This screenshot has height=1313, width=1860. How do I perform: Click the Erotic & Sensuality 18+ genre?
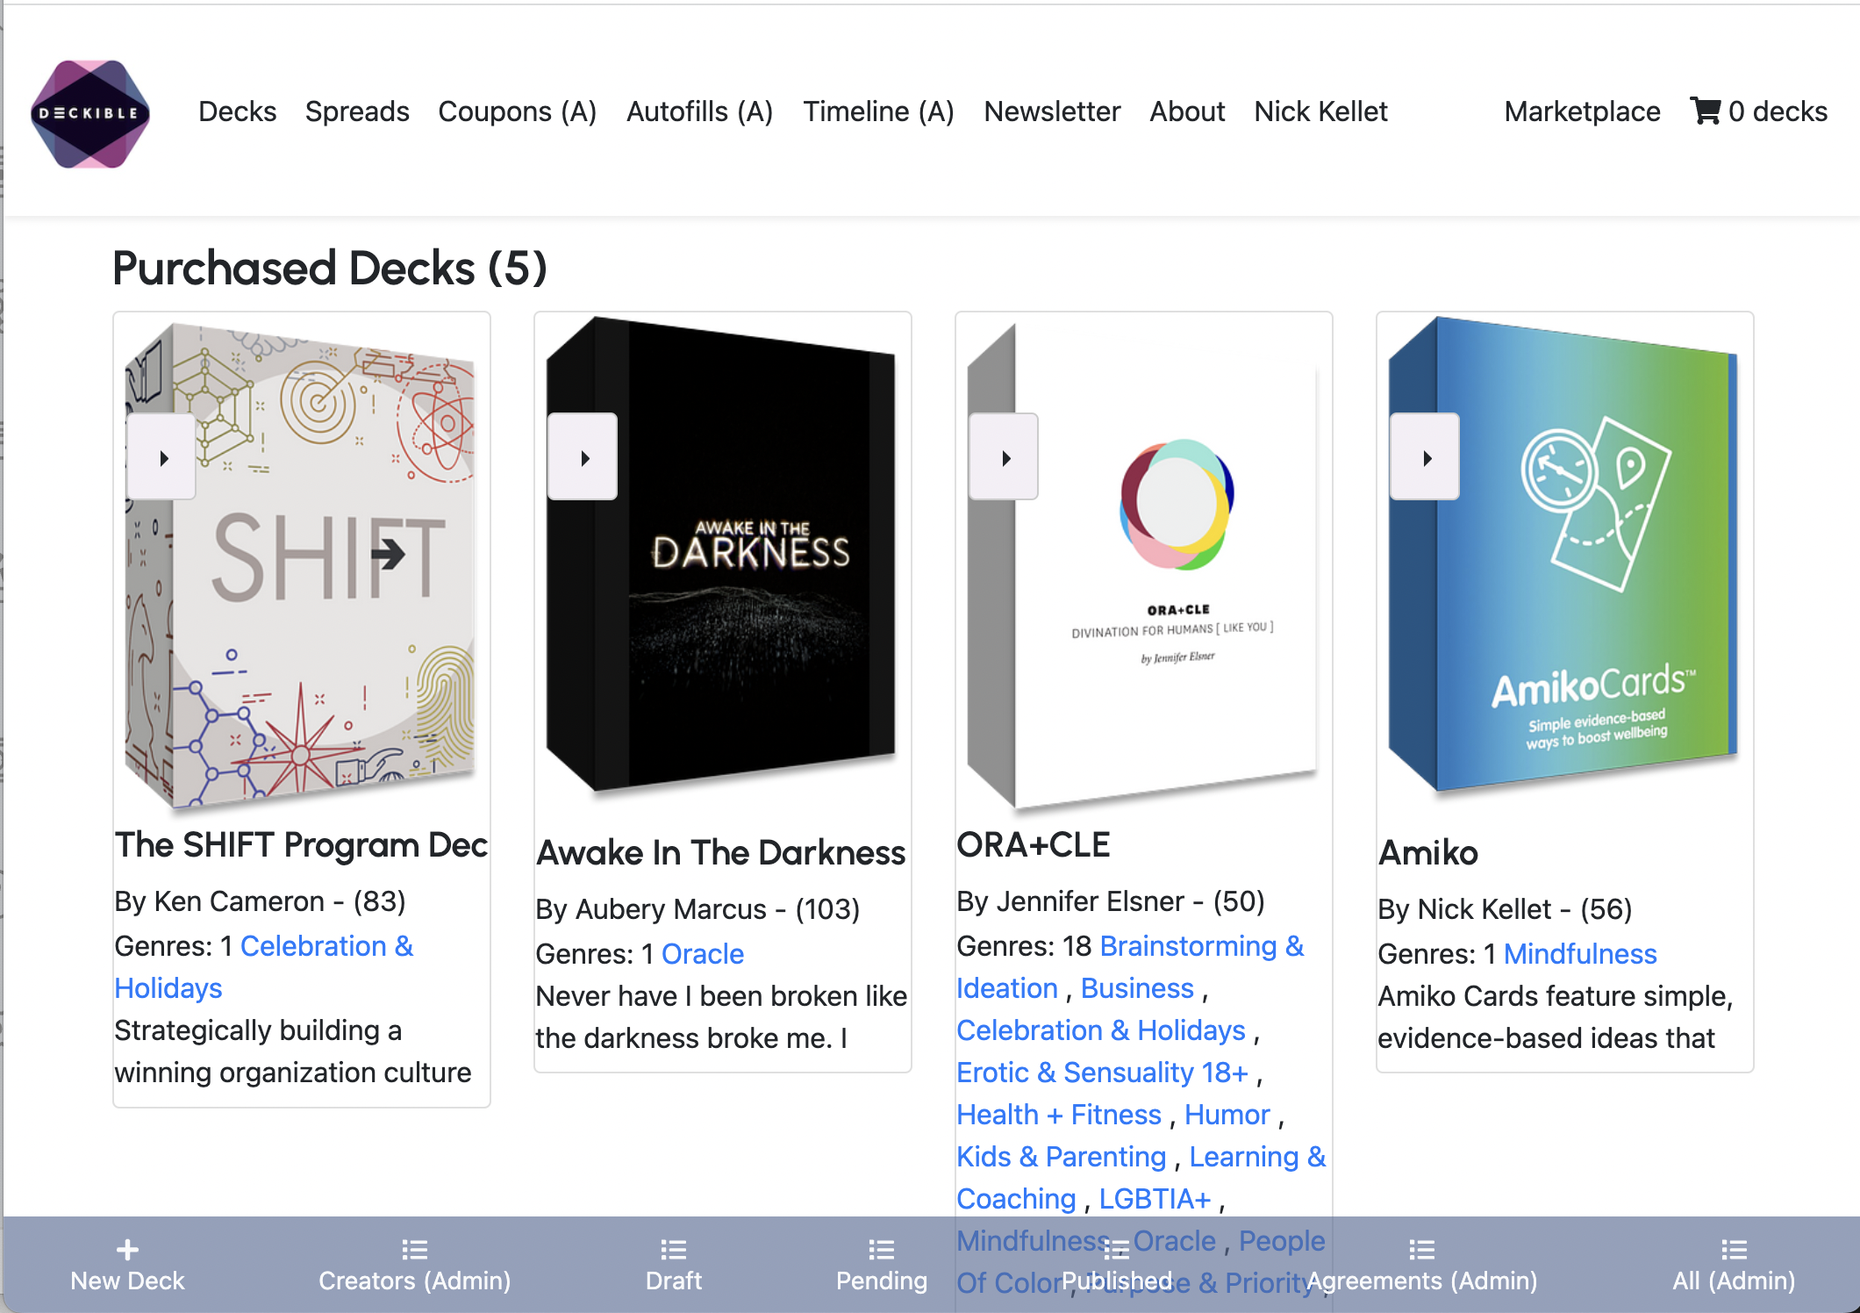tap(1102, 1073)
